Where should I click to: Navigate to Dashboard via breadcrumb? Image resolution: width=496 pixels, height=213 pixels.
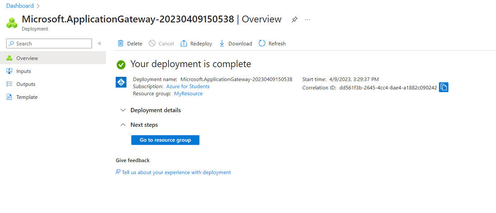(20, 6)
